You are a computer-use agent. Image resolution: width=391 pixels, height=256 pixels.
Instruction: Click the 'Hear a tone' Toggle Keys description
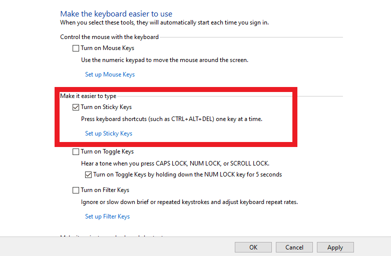175,163
